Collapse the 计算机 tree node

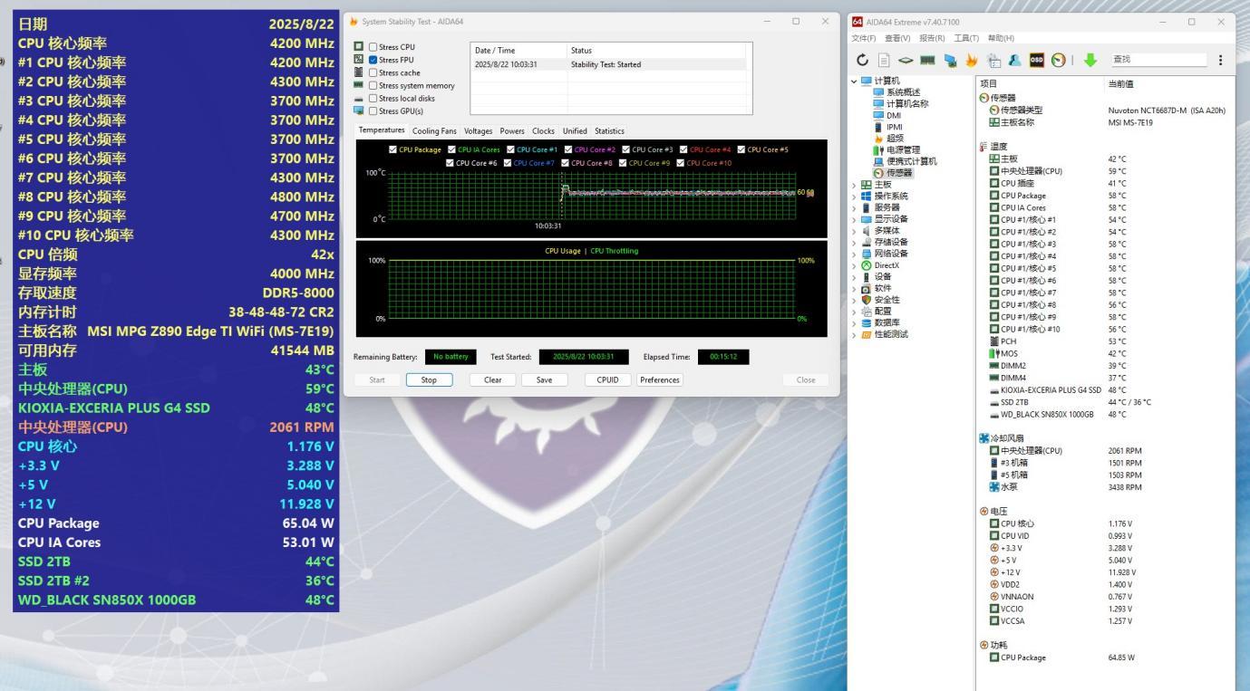[852, 81]
